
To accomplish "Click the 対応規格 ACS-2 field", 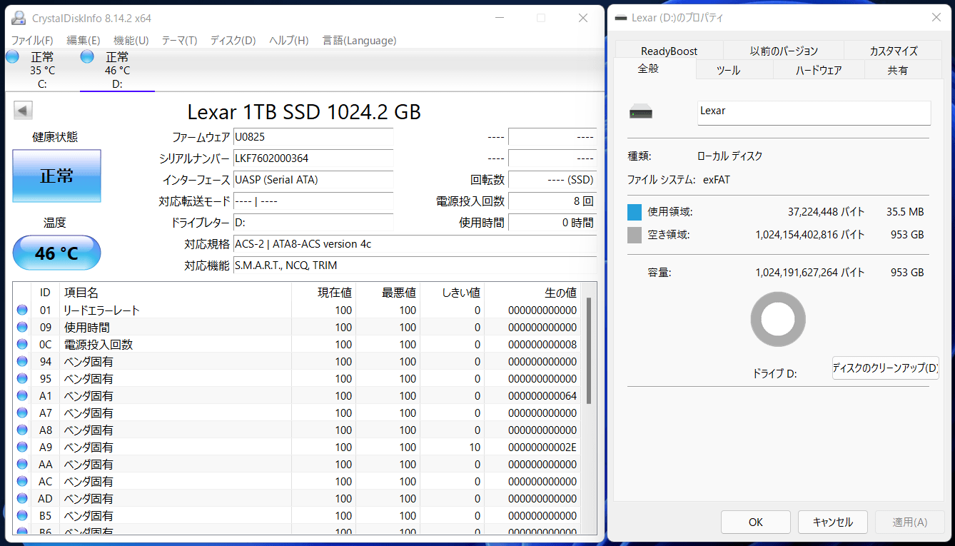I will (415, 244).
